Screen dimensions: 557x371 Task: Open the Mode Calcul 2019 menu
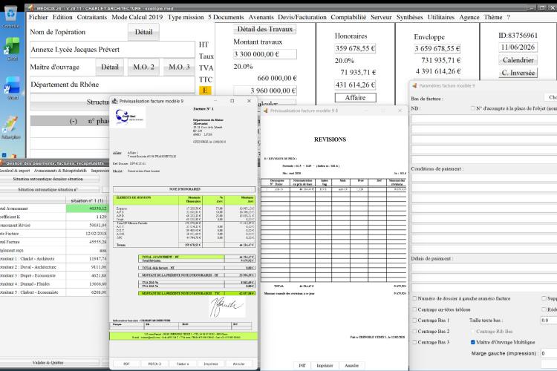tap(137, 17)
